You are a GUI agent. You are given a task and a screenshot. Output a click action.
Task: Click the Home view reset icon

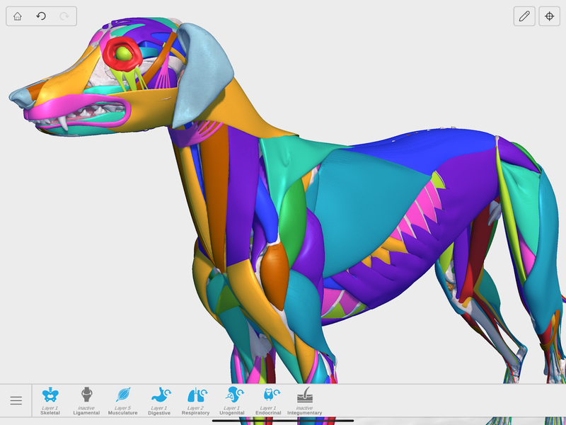(x=18, y=16)
